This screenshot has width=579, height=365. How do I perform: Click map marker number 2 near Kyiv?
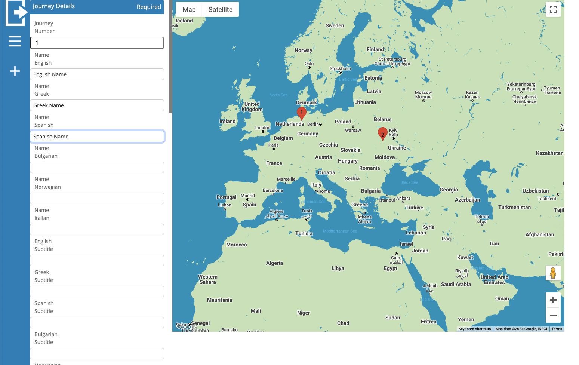pyautogui.click(x=382, y=134)
